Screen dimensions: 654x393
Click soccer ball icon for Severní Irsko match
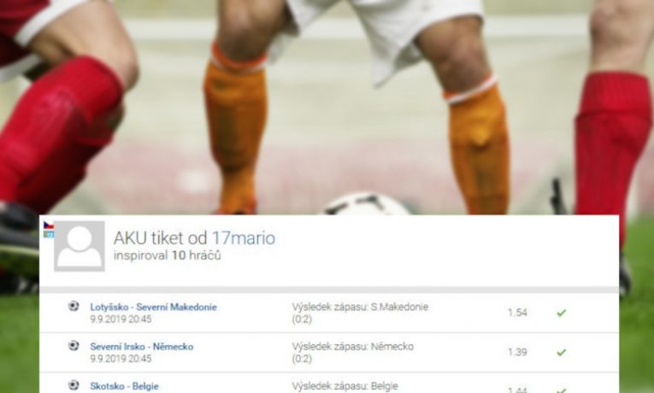pos(74,346)
